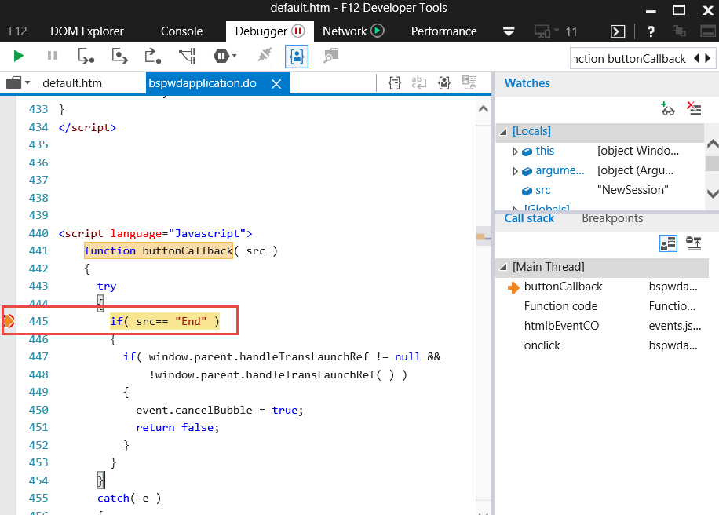Open the DOM Explorer tab
This screenshot has height=515, width=719.
[x=87, y=31]
